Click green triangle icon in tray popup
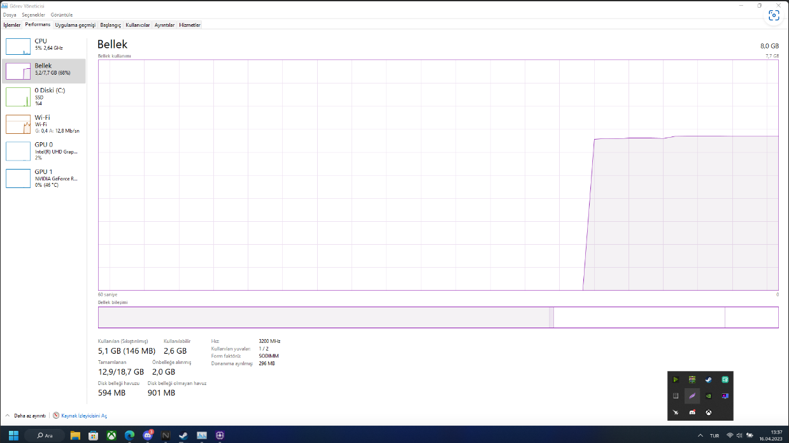 [x=676, y=379]
